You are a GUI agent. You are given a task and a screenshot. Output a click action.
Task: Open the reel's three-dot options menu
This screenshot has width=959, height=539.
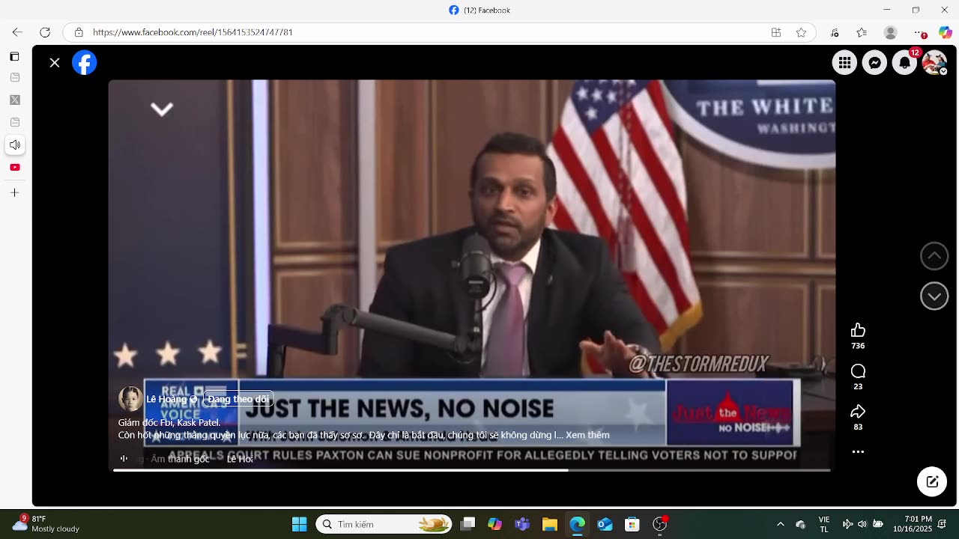pyautogui.click(x=858, y=452)
